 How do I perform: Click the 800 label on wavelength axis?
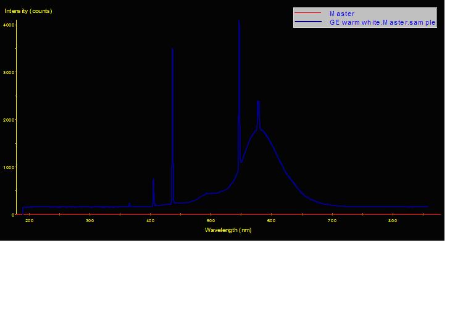pos(393,220)
